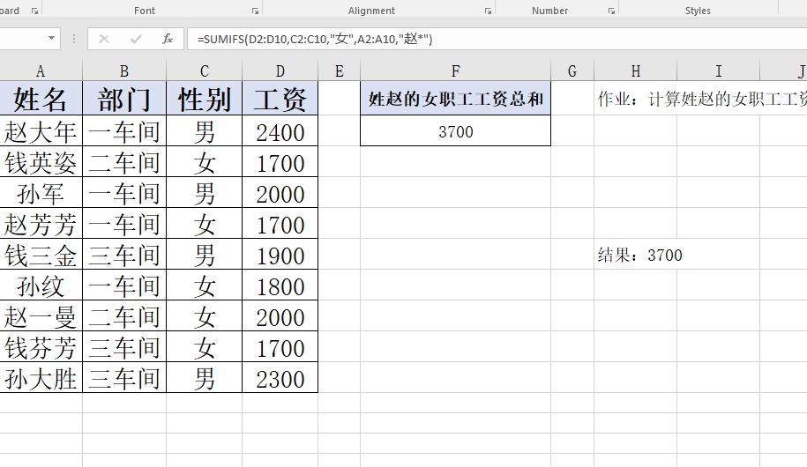Open the Alignment group dialog launcher
Viewport: 807px width, 467px height.
point(488,11)
